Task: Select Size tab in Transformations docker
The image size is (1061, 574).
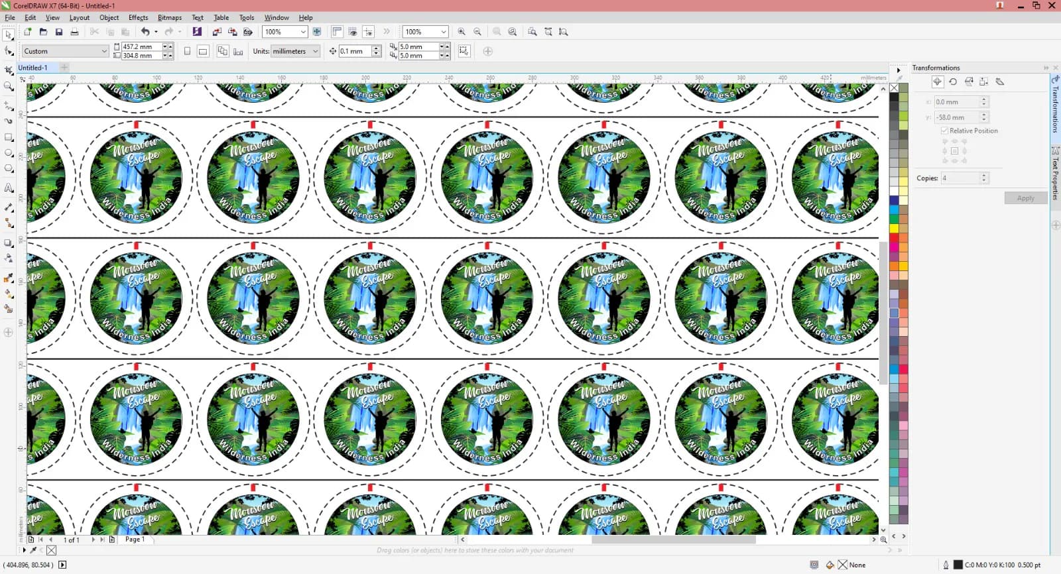Action: (x=984, y=82)
